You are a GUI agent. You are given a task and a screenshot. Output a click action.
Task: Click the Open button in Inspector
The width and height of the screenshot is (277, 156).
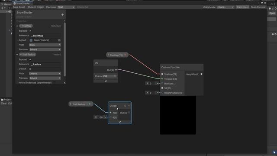coord(272,13)
